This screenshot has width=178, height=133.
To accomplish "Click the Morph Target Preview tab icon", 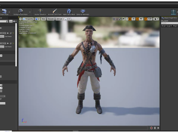I will tap(162, 18).
